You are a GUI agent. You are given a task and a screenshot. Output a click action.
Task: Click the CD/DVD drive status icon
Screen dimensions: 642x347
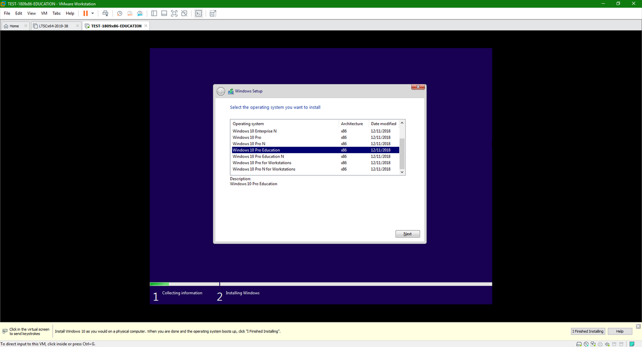[586, 344]
